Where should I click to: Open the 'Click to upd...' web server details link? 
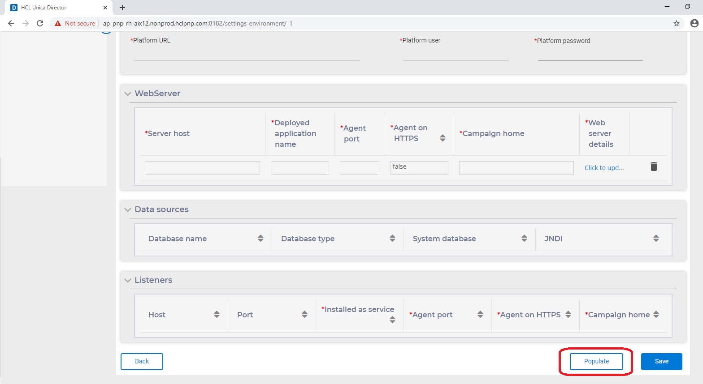pos(604,168)
